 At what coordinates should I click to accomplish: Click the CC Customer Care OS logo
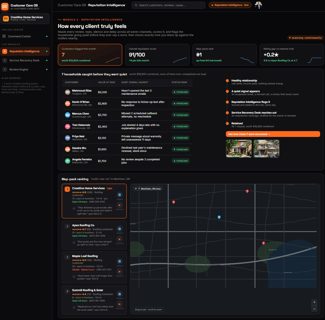[5, 6]
